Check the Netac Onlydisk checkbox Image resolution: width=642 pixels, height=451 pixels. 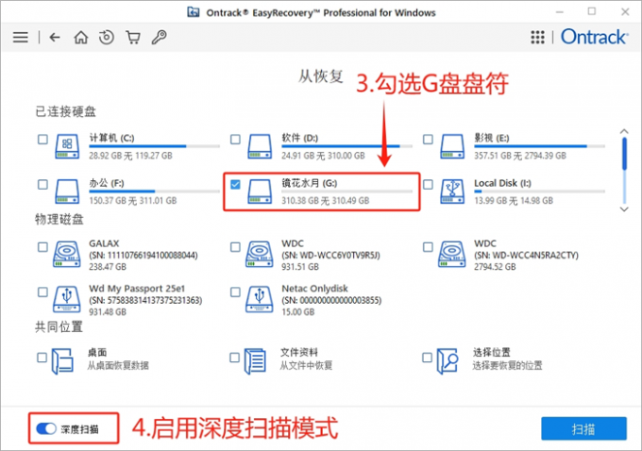point(235,292)
